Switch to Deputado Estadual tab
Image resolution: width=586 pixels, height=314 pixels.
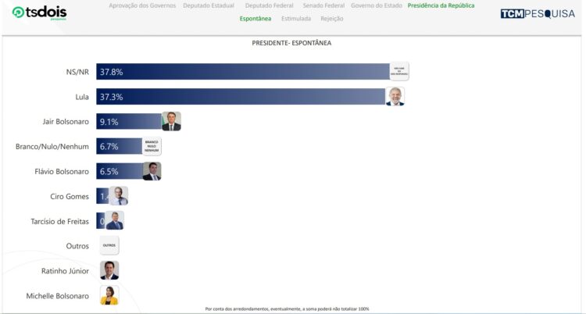coord(209,5)
